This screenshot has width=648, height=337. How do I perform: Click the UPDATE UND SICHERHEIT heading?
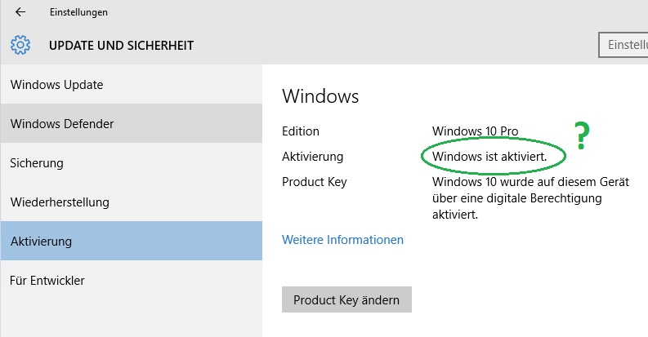pyautogui.click(x=121, y=46)
